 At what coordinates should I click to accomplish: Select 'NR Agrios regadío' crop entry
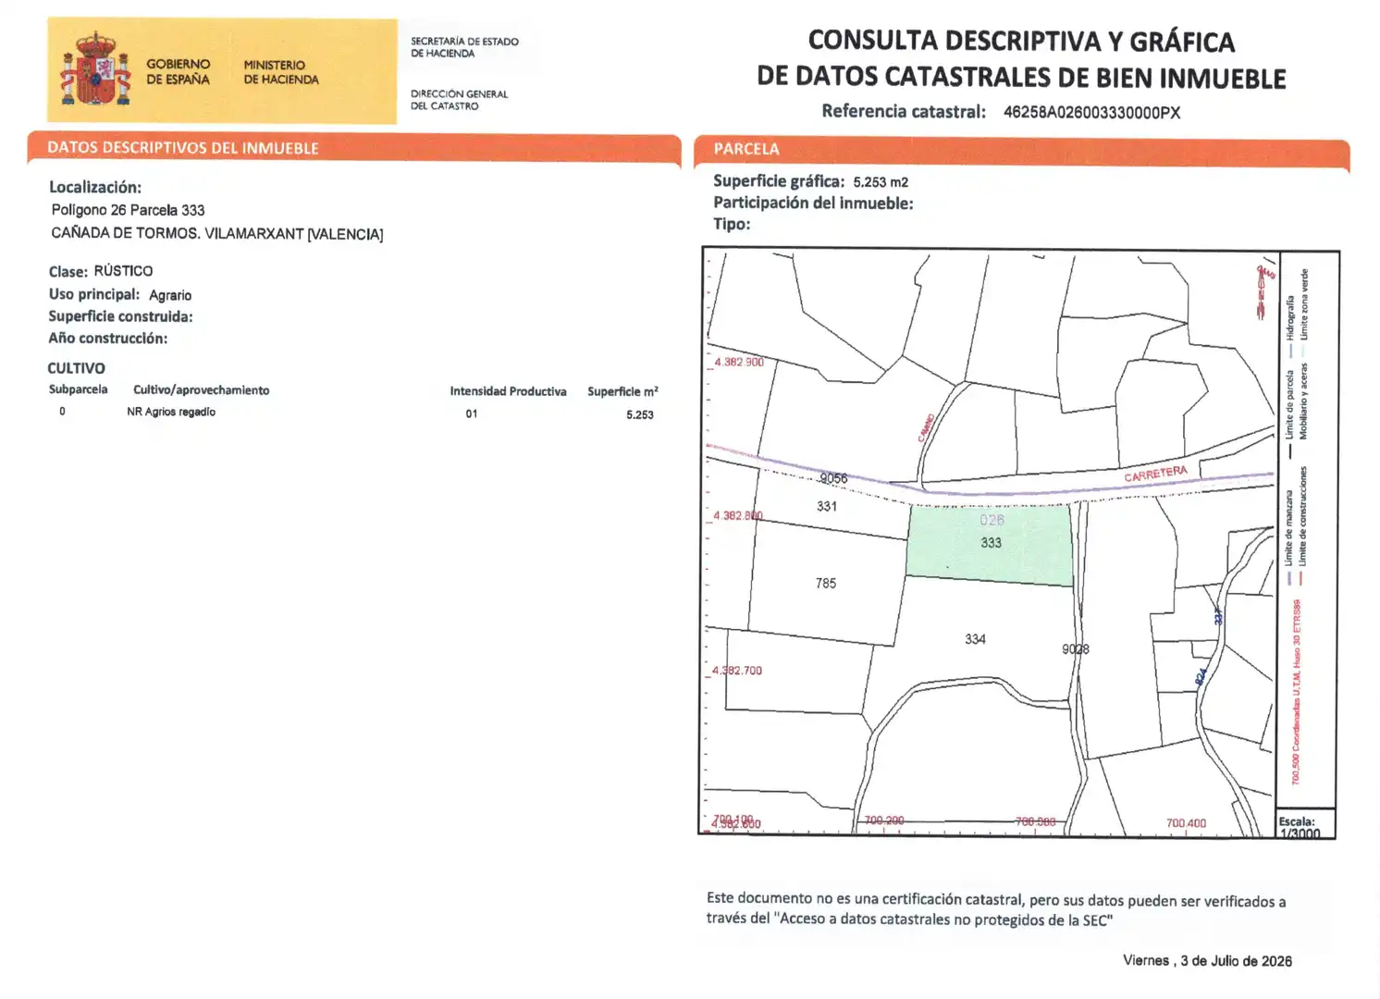point(171,412)
